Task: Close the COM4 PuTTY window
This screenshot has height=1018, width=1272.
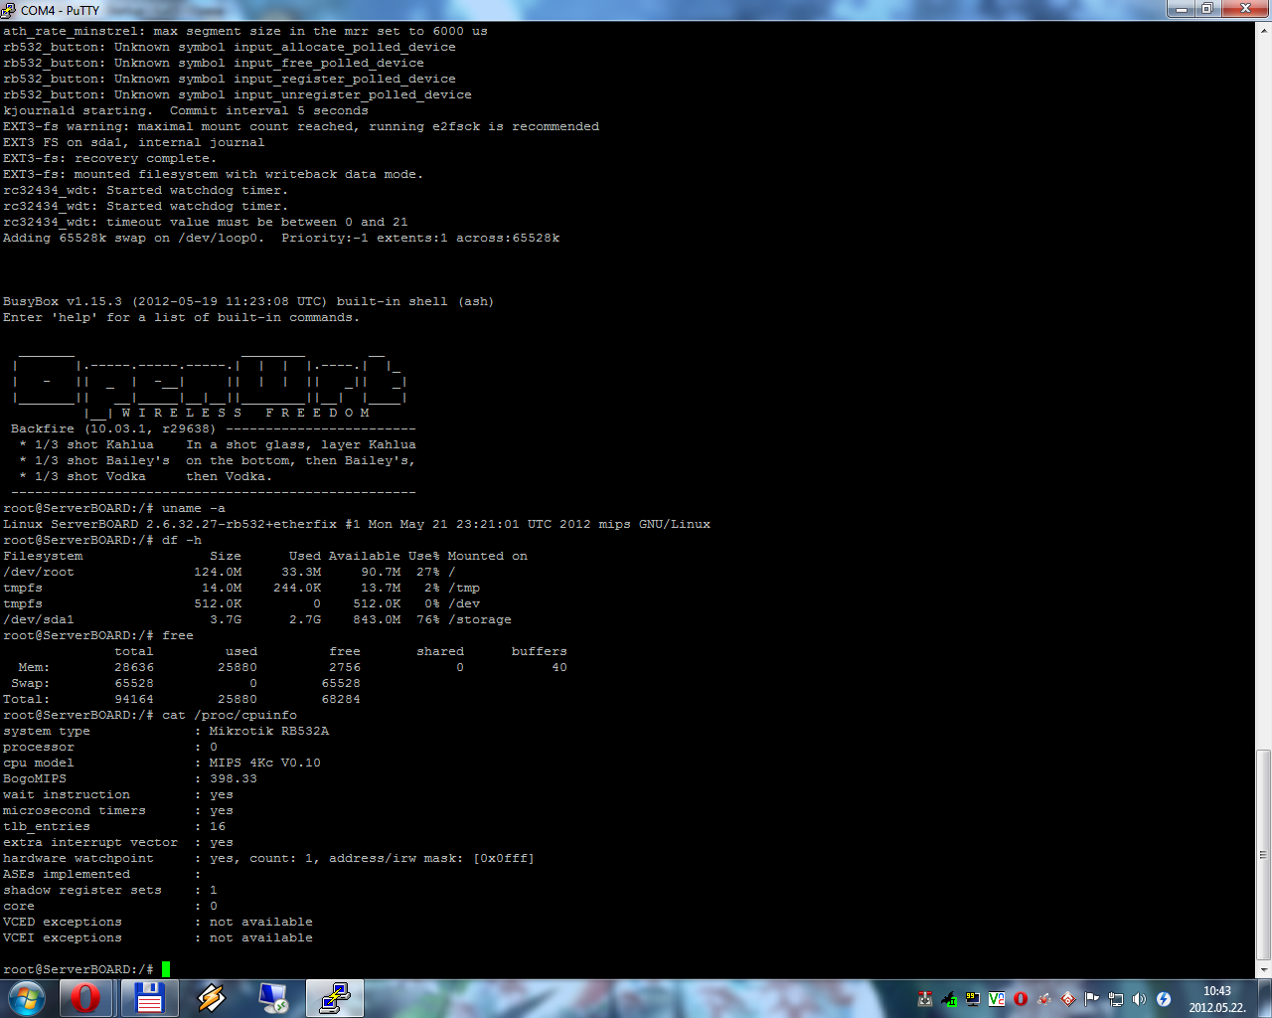Action: point(1243,9)
